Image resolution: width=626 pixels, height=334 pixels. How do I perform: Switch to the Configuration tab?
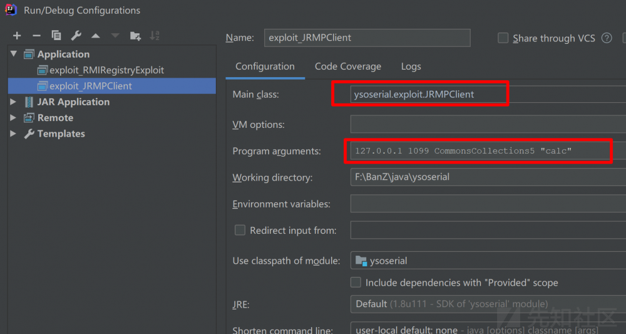pyautogui.click(x=265, y=66)
